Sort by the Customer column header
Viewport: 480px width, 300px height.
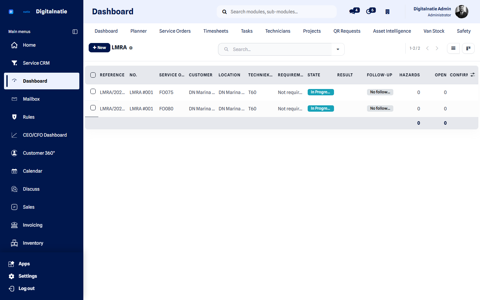tap(201, 75)
